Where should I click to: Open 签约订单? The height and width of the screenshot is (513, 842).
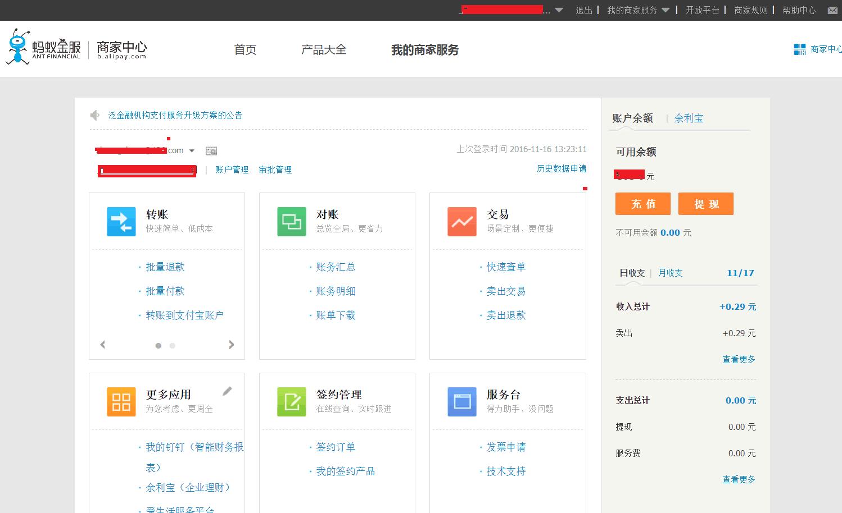point(336,447)
